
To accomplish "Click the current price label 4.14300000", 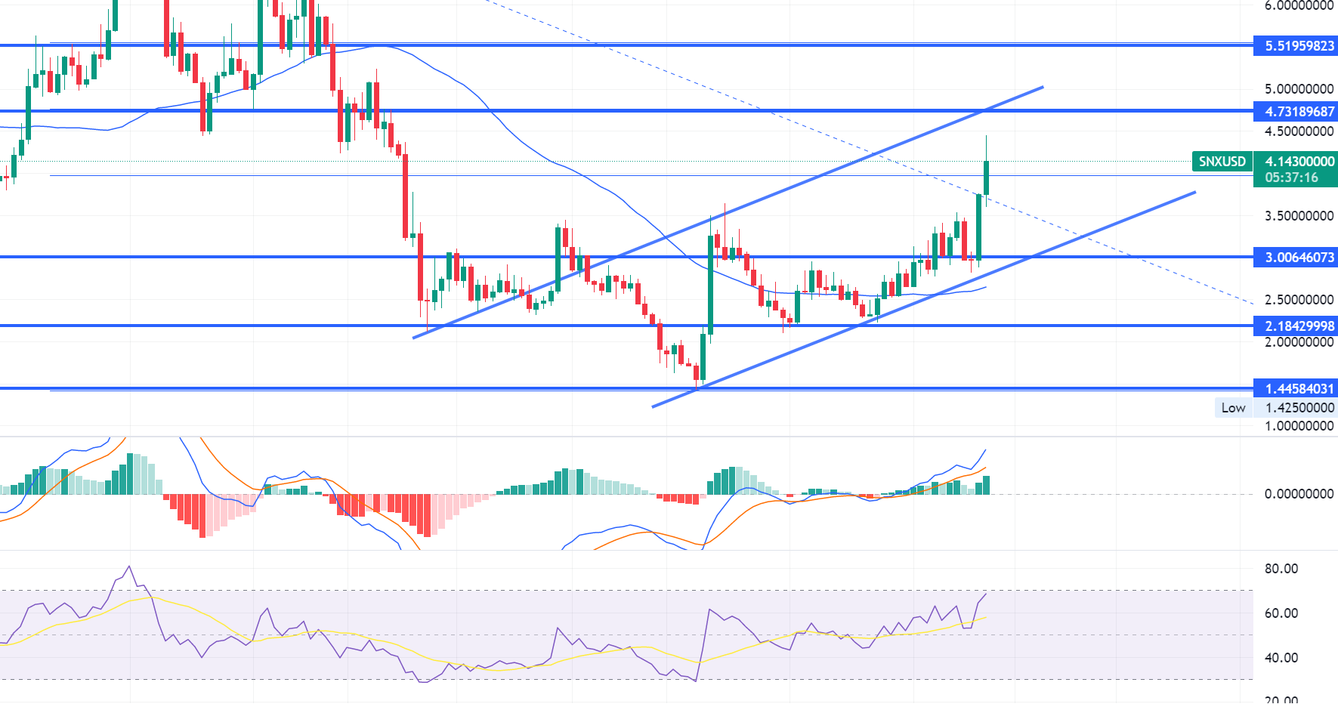I will (1299, 161).
